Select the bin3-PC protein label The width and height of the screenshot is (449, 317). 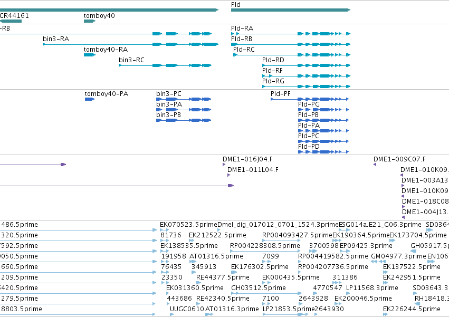click(169, 94)
